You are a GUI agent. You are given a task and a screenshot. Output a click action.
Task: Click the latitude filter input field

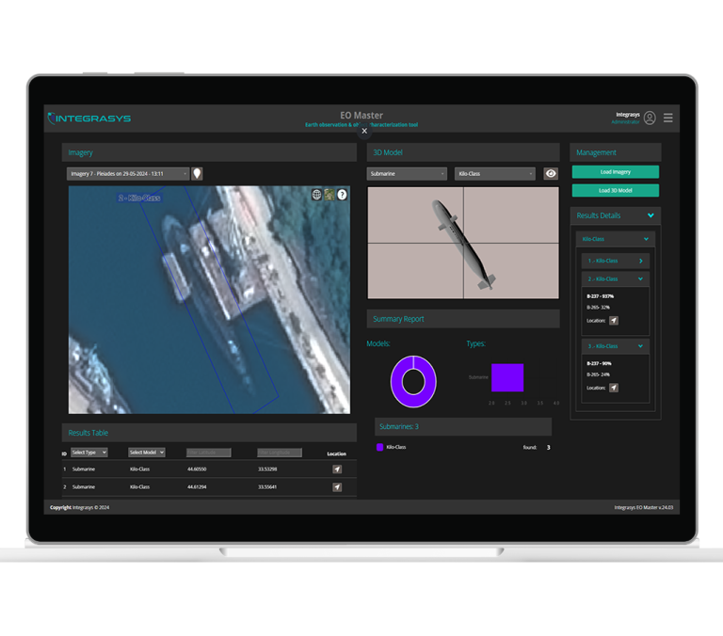click(x=208, y=453)
